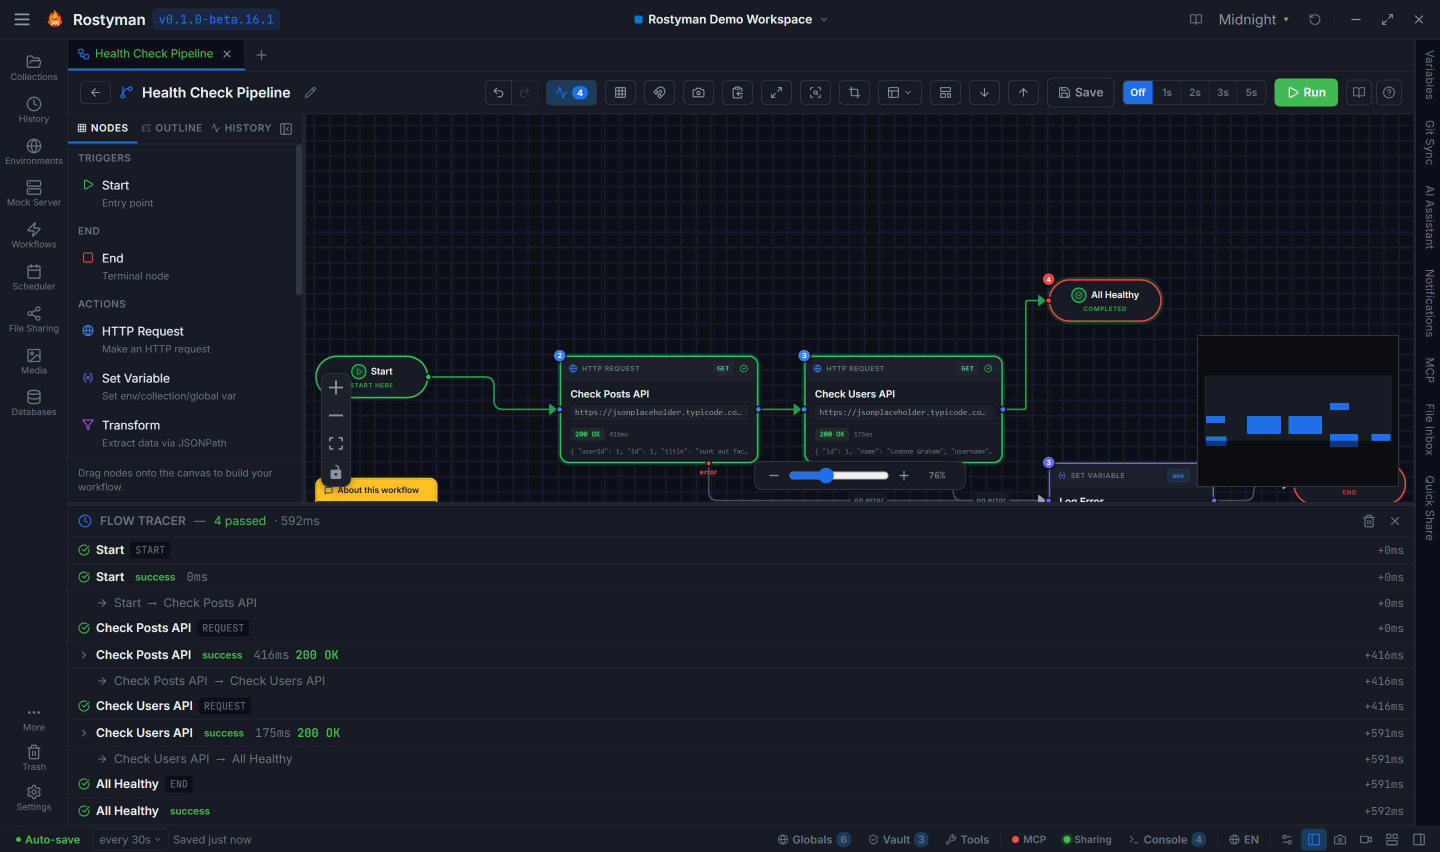Toggle the canvas grid icon
The width and height of the screenshot is (1440, 852).
pos(620,92)
